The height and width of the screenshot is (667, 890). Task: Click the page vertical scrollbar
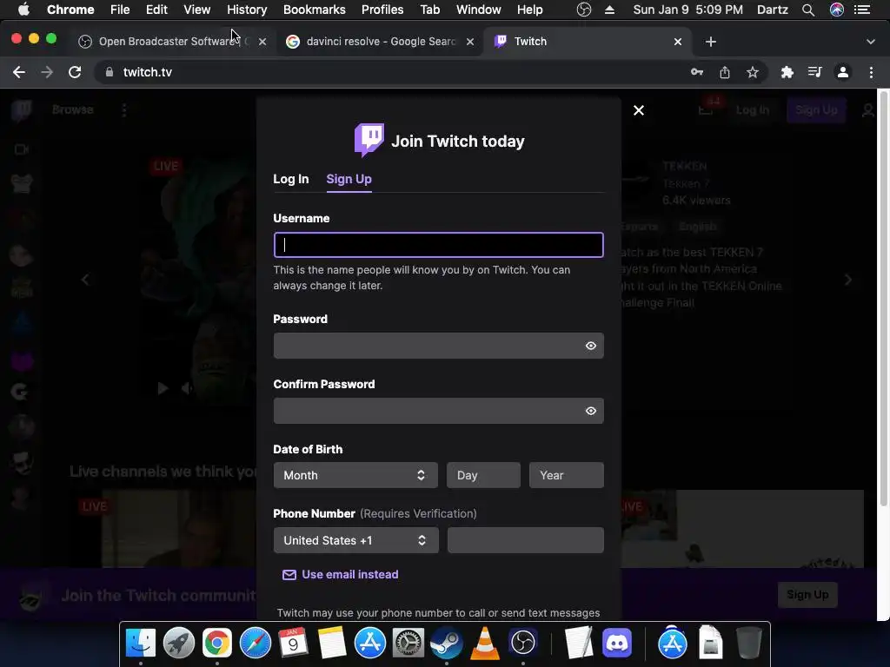884,298
